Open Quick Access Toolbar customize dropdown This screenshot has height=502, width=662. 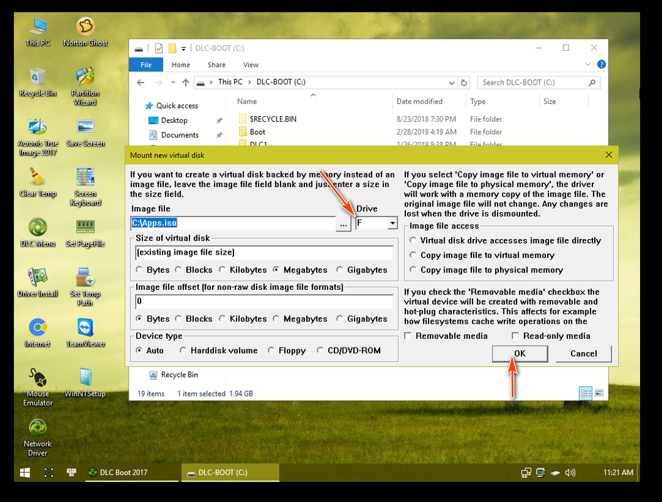184,48
